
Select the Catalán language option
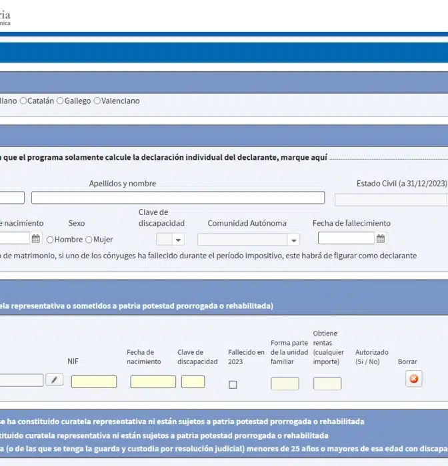point(23,101)
